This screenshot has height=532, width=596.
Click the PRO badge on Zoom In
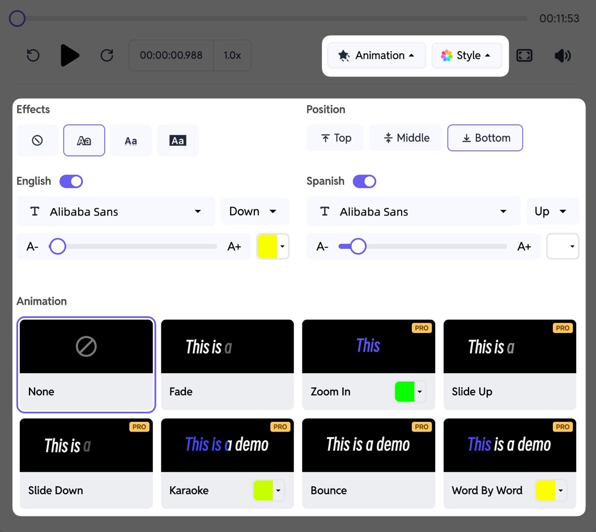422,328
